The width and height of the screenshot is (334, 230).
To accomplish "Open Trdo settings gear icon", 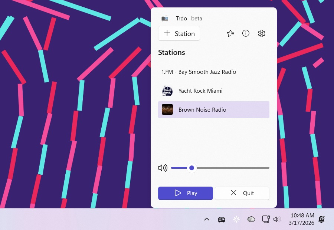I will pyautogui.click(x=262, y=33).
